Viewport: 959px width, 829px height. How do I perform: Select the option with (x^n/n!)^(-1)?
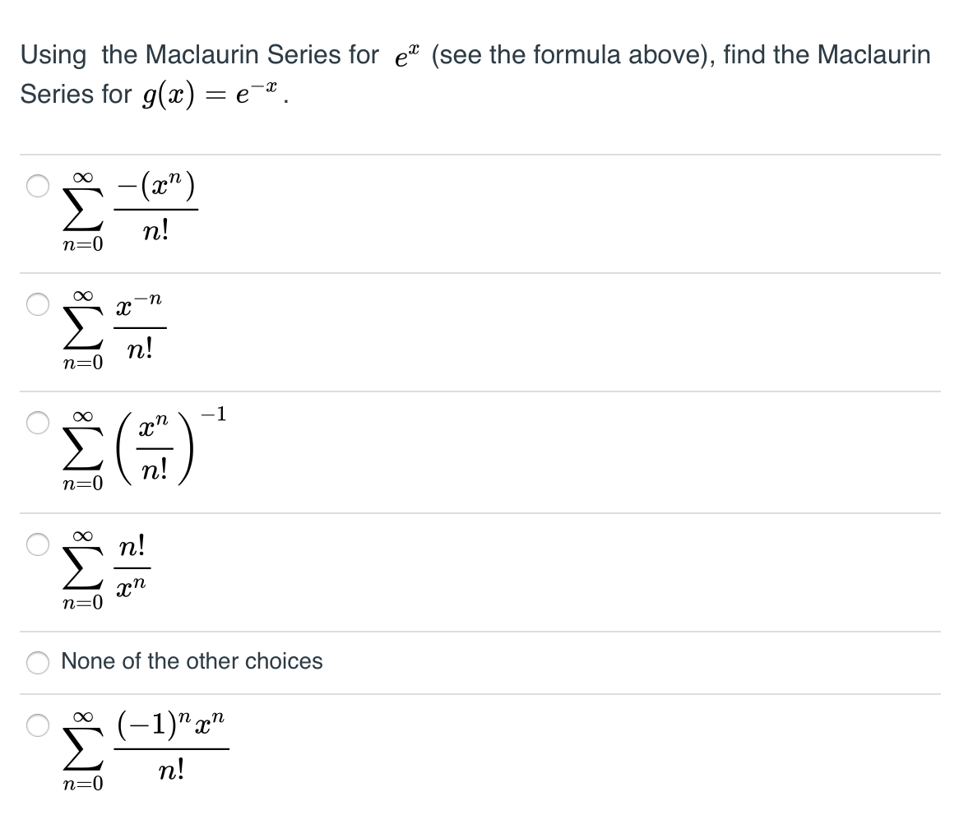pos(36,424)
